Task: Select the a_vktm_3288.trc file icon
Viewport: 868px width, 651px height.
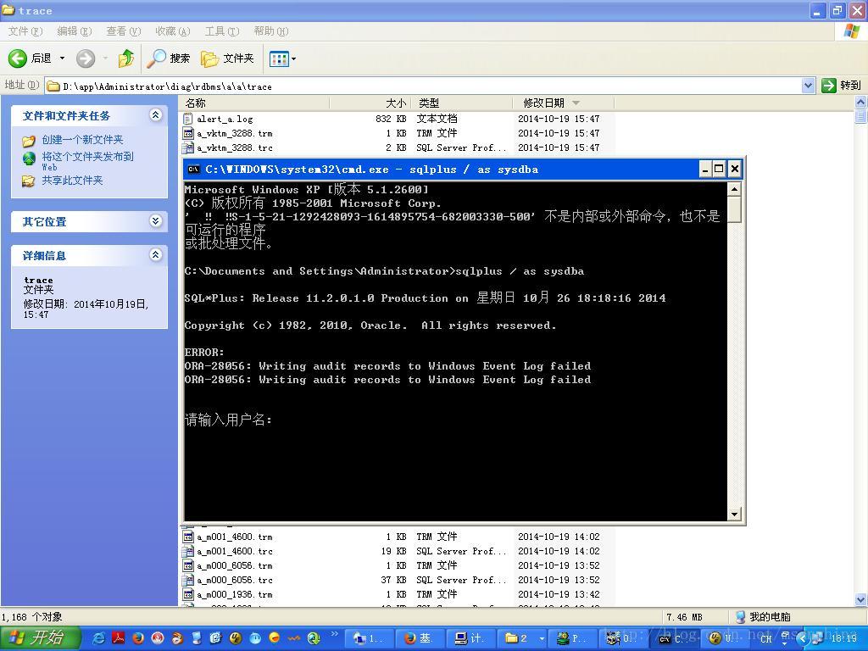Action: (187, 147)
